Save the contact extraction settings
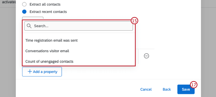 [x=186, y=89]
